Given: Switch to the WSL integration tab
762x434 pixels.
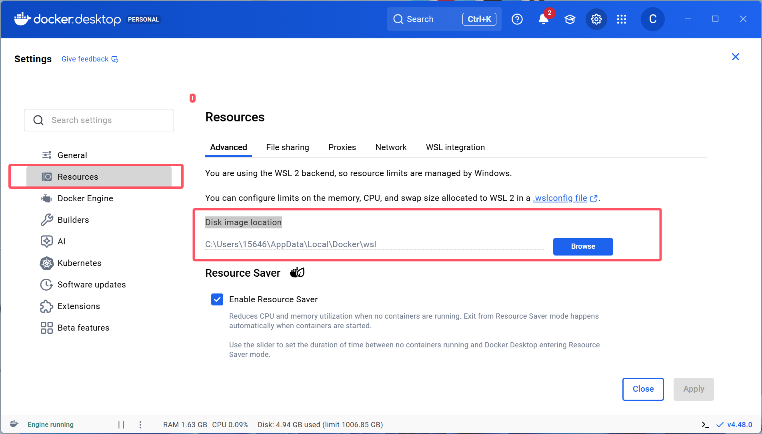Looking at the screenshot, I should click(455, 147).
